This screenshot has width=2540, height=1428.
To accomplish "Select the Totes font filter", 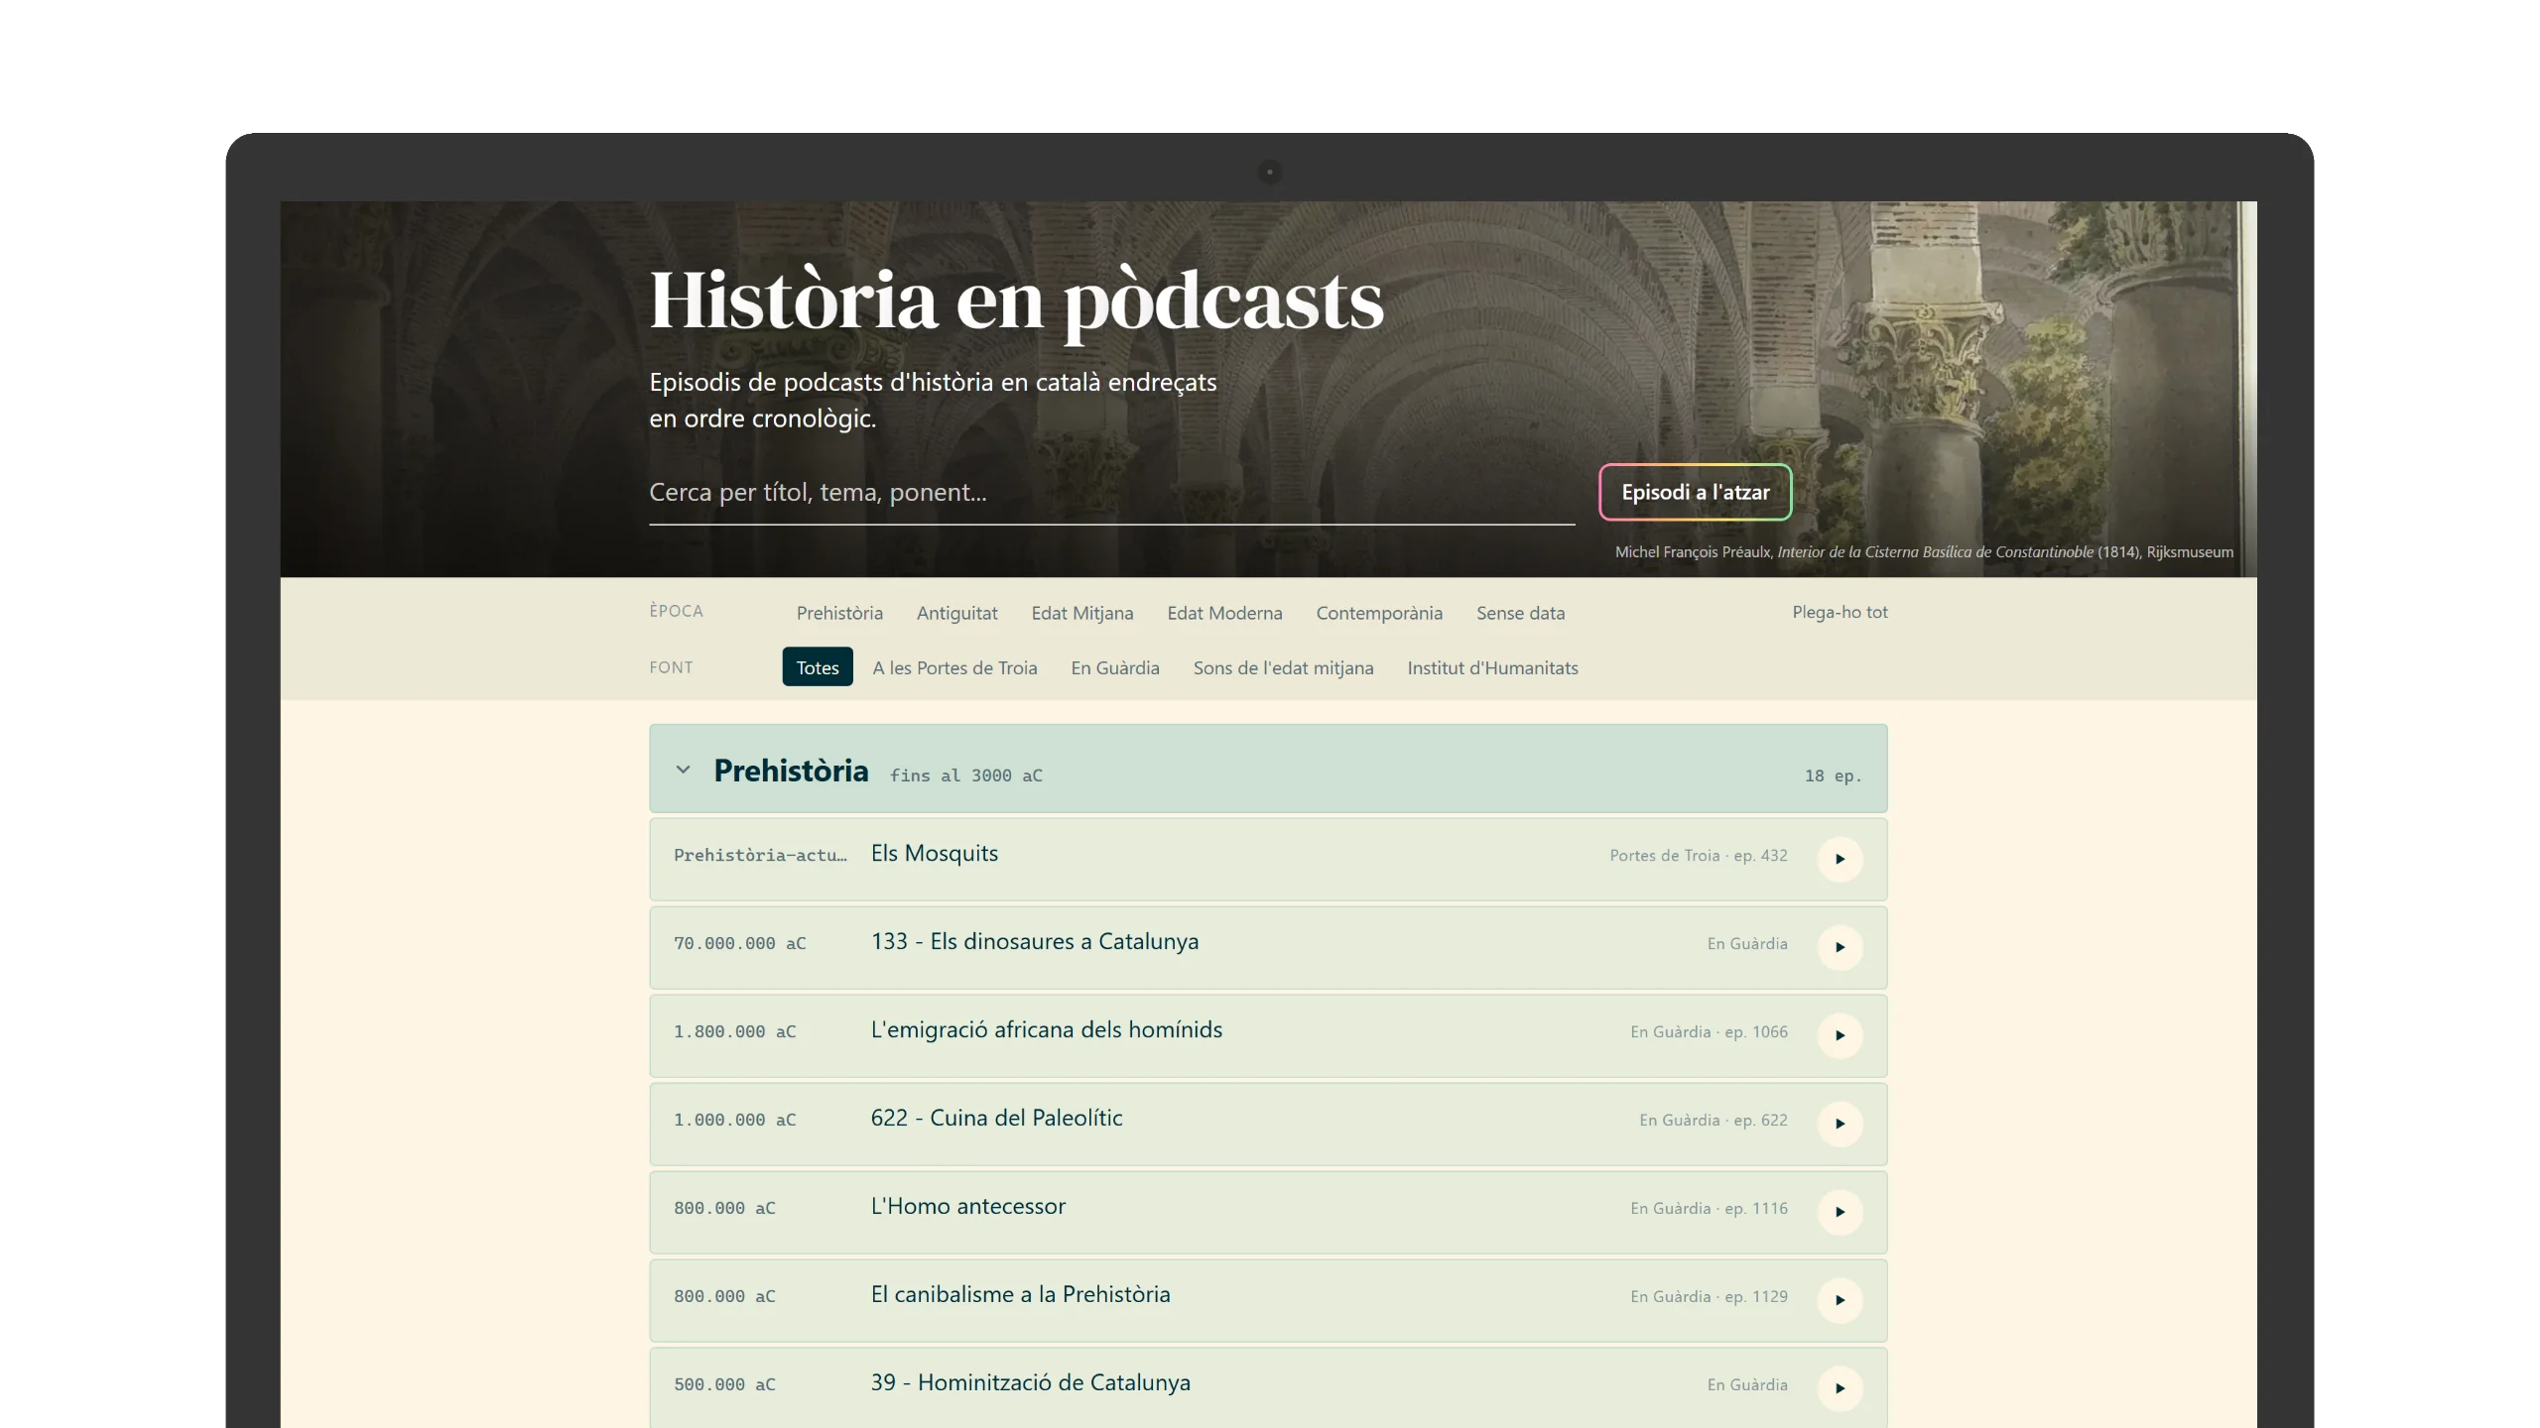I will (x=818, y=667).
